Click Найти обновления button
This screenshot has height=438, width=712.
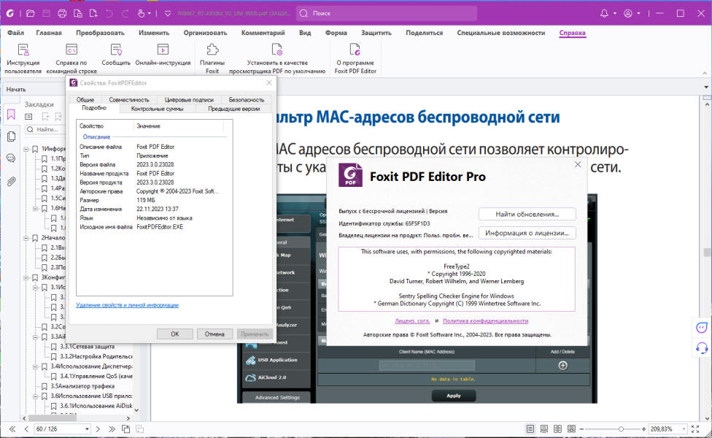[527, 214]
